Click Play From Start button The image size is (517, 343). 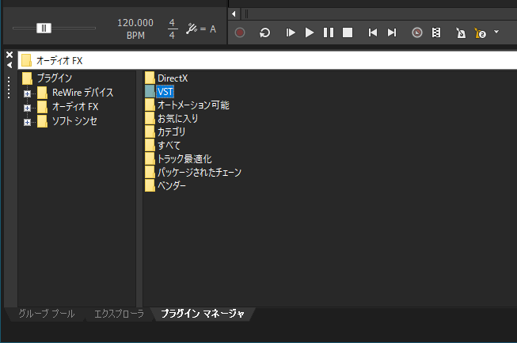290,32
